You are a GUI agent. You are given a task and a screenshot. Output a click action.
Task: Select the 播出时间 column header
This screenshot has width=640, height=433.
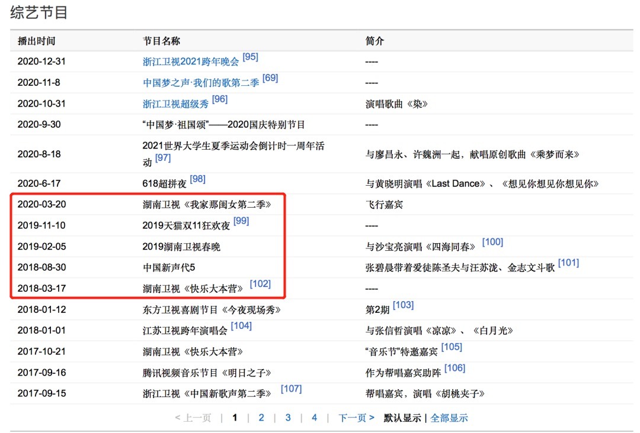pyautogui.click(x=36, y=41)
